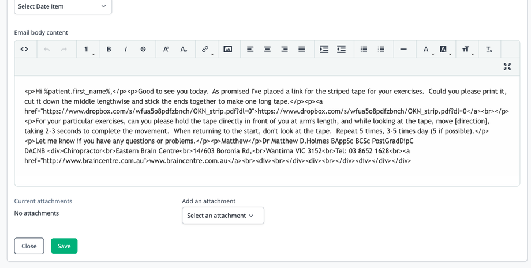
Task: Open the Select an attachment dropdown
Action: 223,216
